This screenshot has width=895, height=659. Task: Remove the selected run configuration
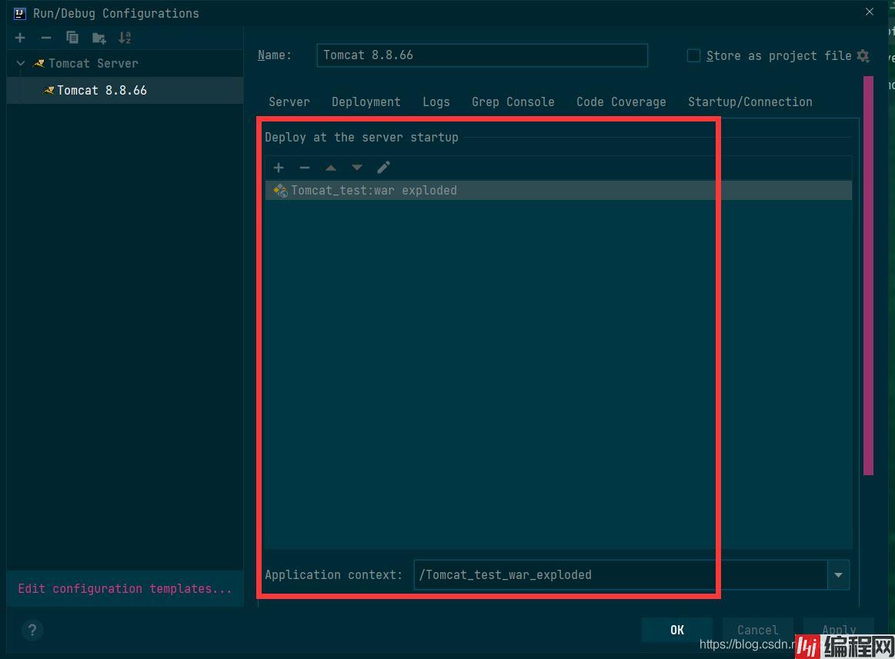click(x=46, y=38)
